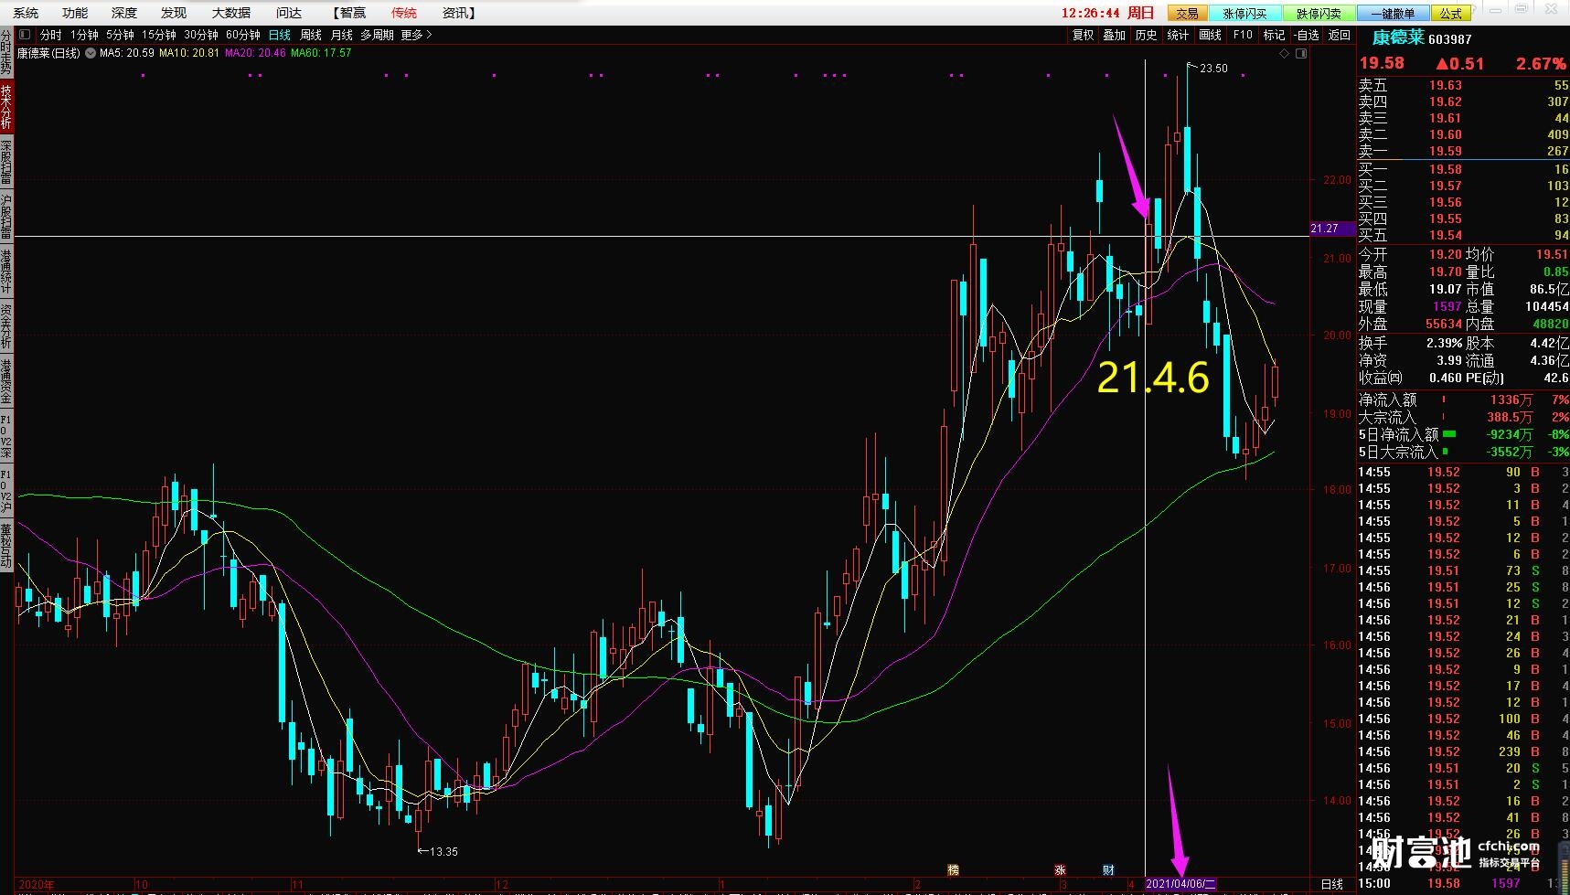
Task: Click the diamond icon above the chart
Action: (1284, 54)
